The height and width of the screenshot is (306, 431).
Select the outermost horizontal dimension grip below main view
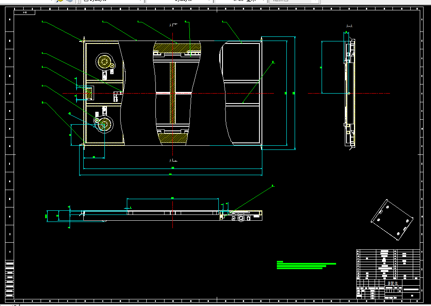[x=170, y=174]
